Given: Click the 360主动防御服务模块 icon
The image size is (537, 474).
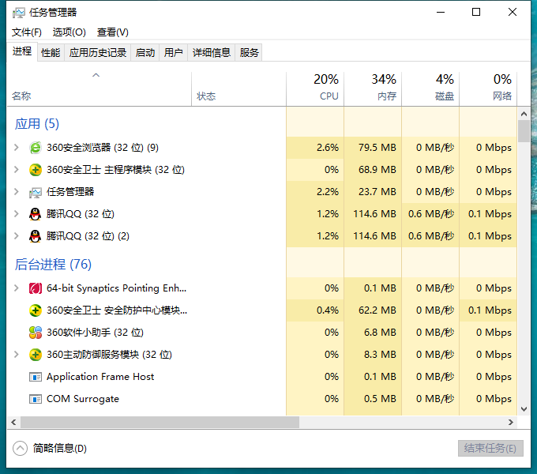Looking at the screenshot, I should click(x=36, y=355).
